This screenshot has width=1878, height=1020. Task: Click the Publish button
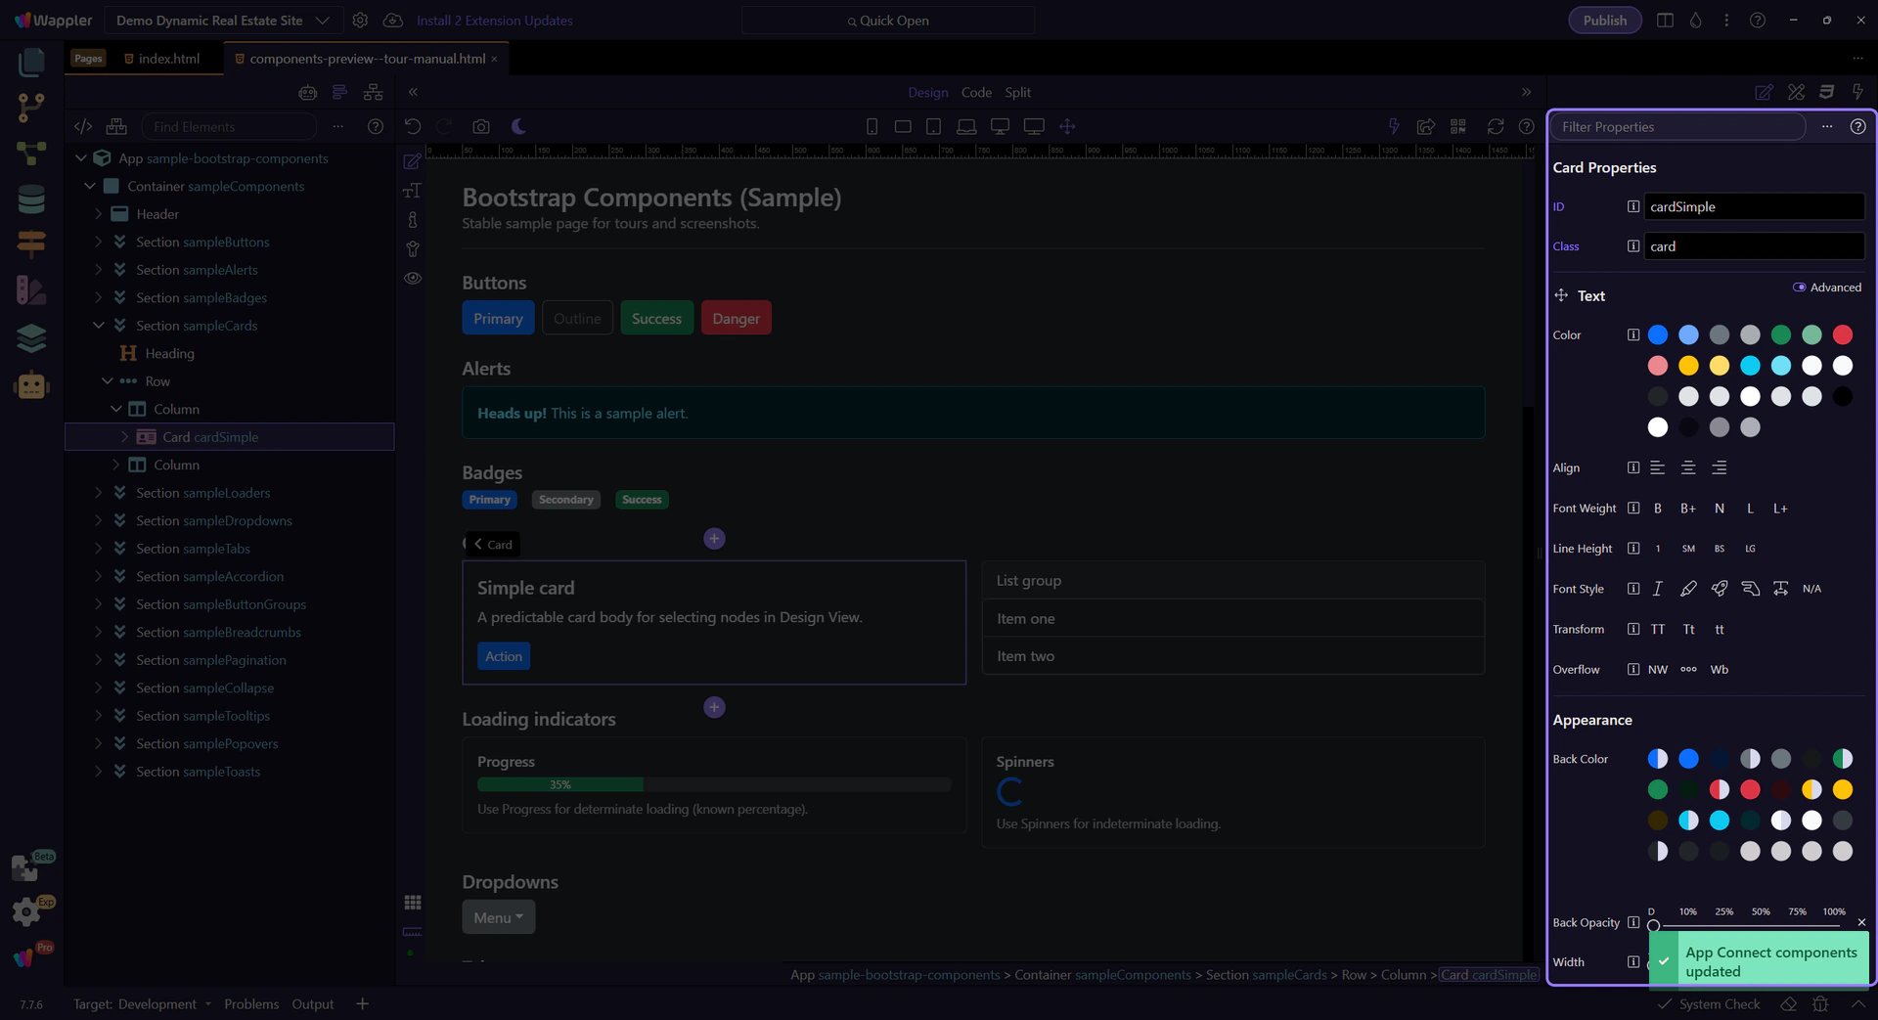[x=1604, y=21]
